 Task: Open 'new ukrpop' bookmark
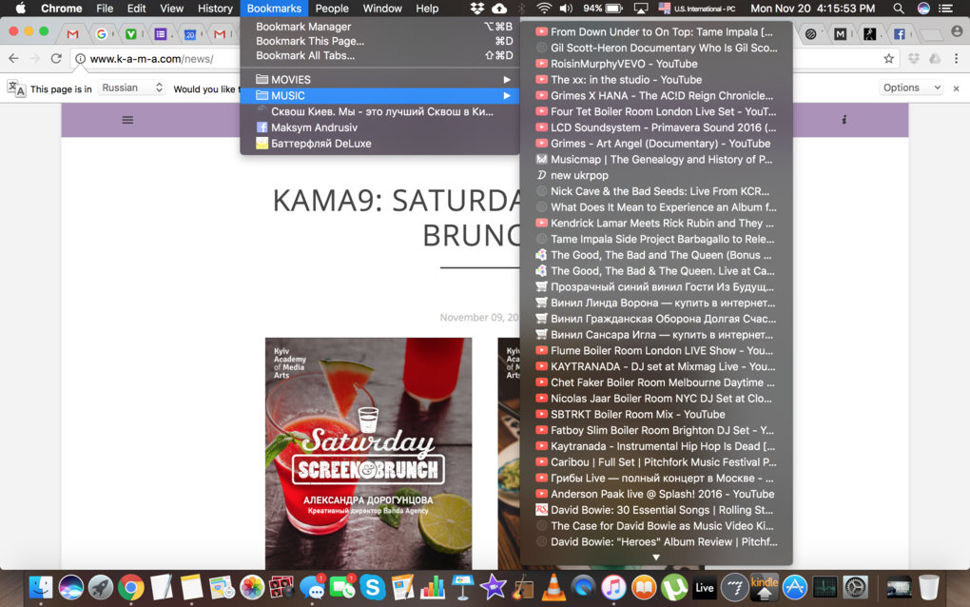tap(656, 175)
